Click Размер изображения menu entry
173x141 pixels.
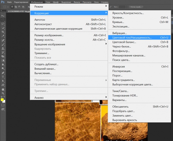point(49,35)
